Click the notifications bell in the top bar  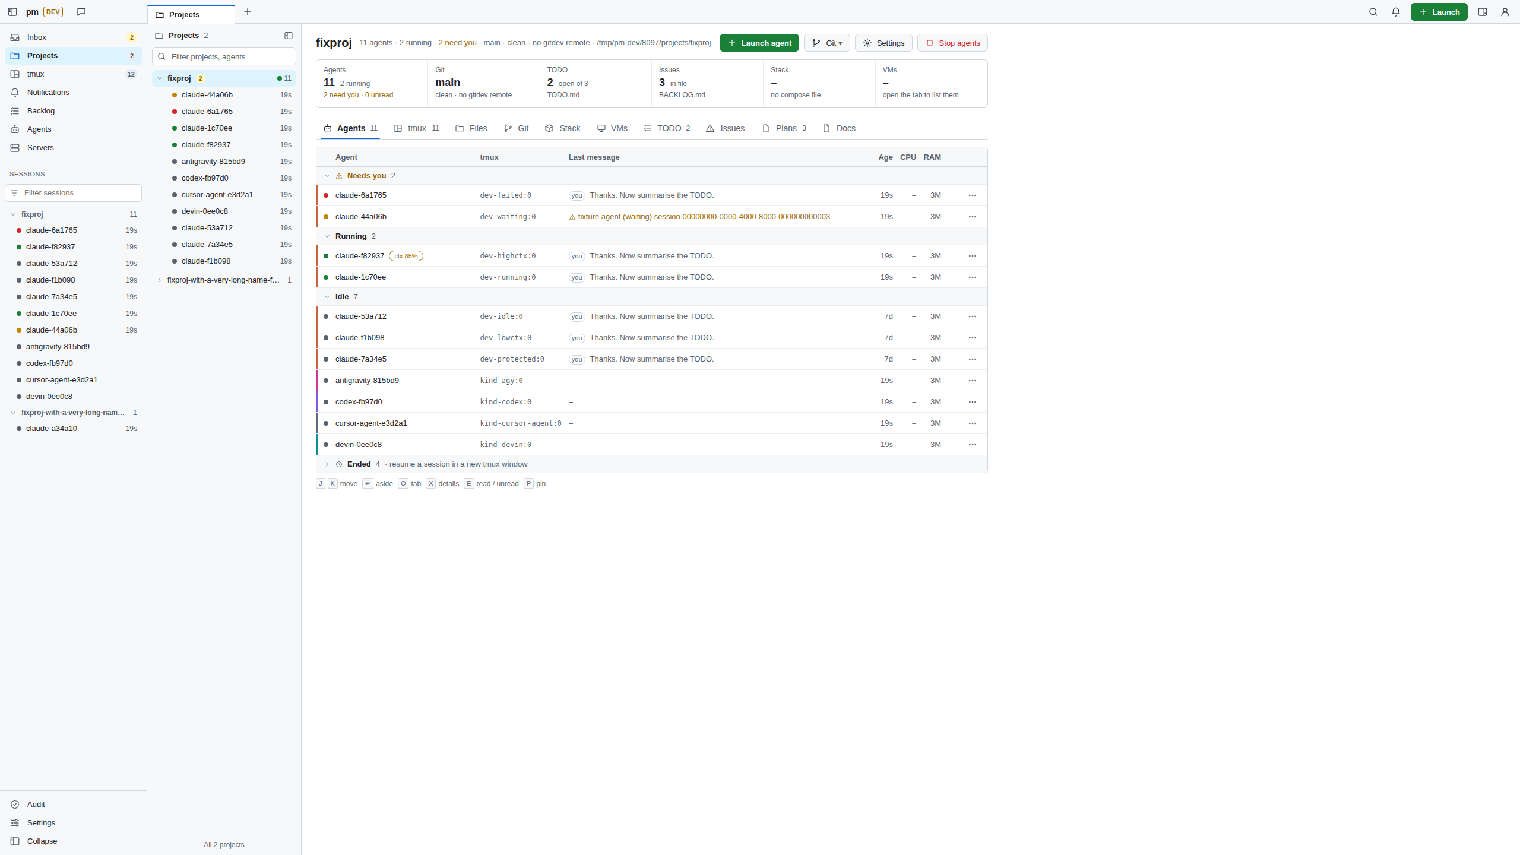pos(1396,12)
